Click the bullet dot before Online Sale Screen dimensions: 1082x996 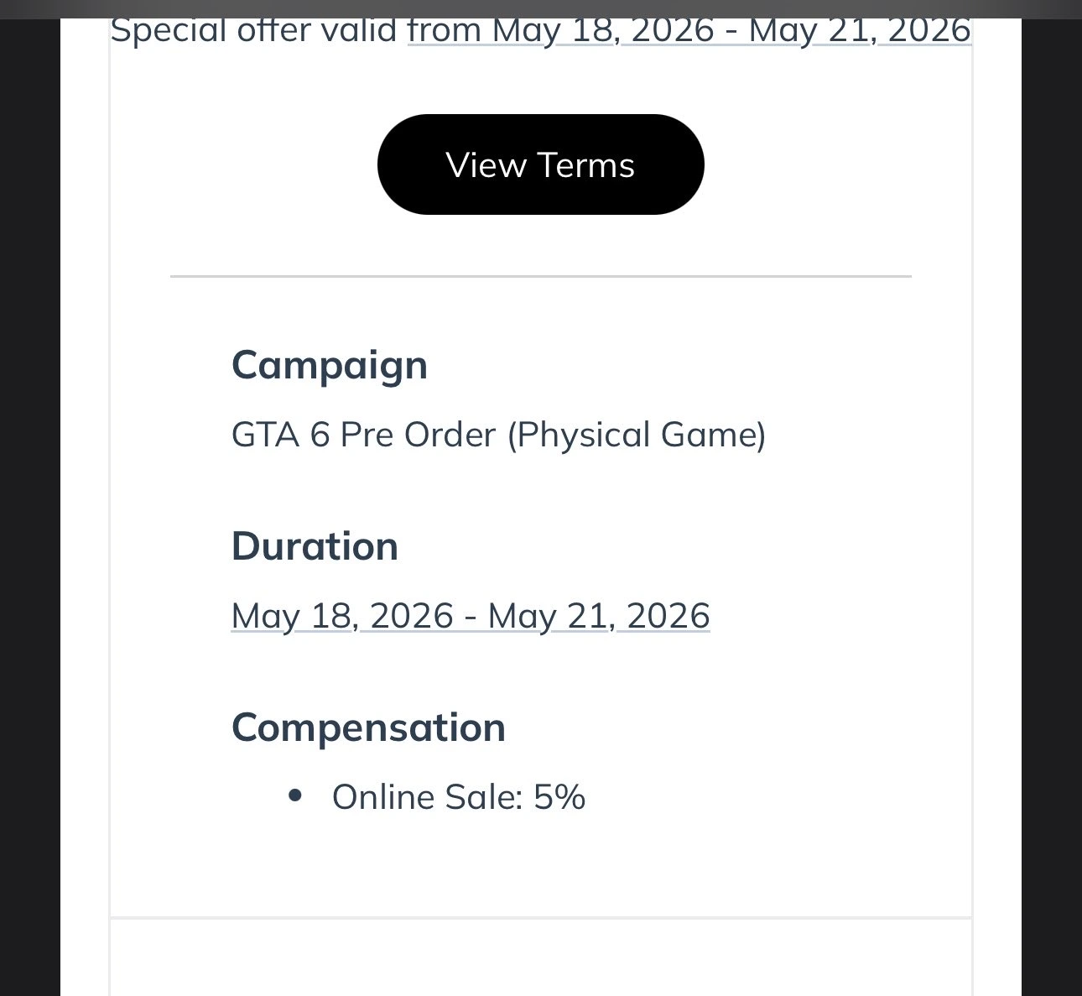pos(294,795)
